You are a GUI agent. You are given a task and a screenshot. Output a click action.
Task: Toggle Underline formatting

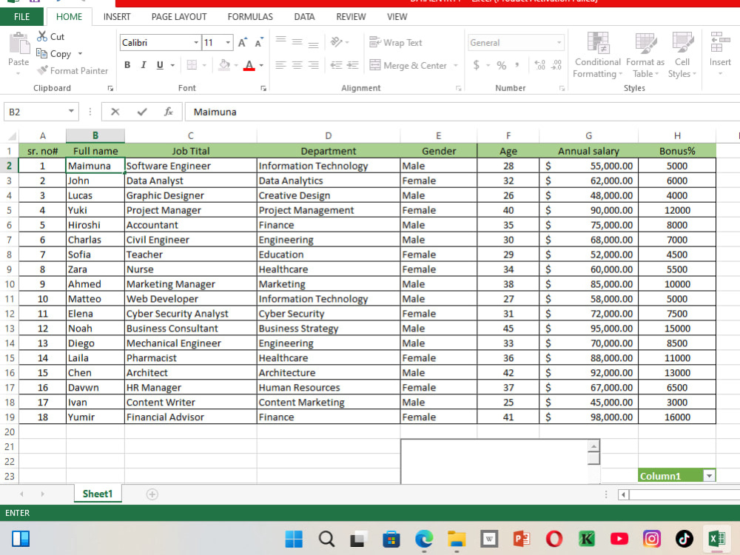[x=160, y=64]
